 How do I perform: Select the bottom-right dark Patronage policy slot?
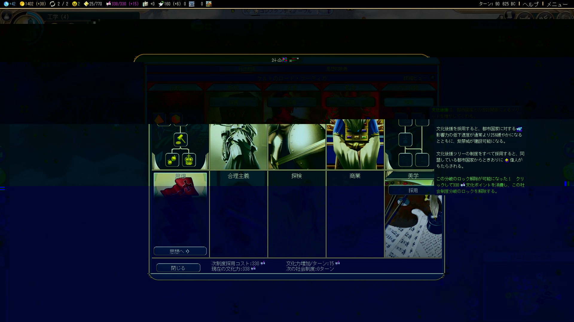point(422,160)
